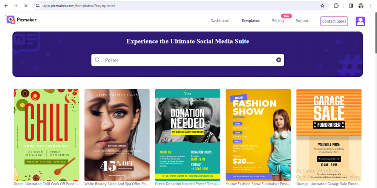Click 'White Beauty Salon And Spa Offer' title
Image resolution: width=377 pixels, height=188 pixels.
point(116,184)
